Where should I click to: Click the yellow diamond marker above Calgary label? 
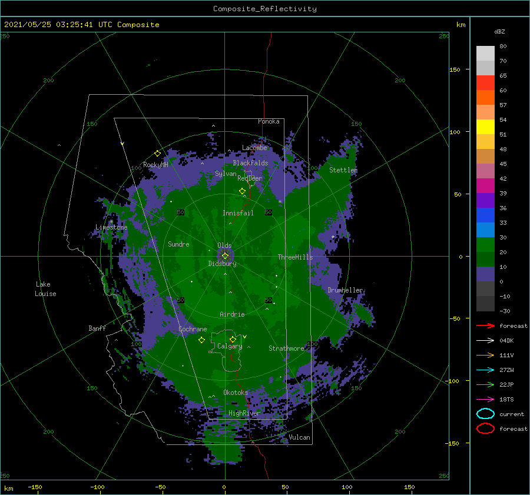click(233, 339)
